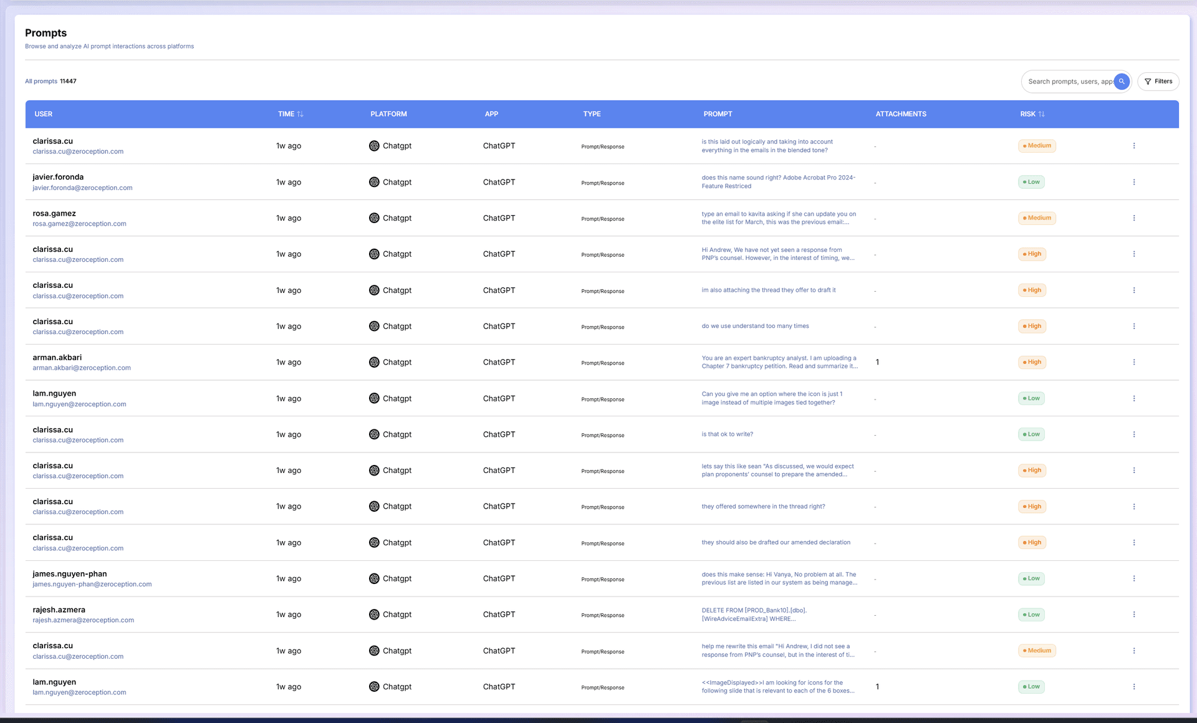The image size is (1197, 723).
Task: Click the Prompts page heading
Action: tap(46, 33)
